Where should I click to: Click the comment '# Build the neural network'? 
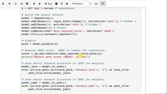pyautogui.click(x=42, y=15)
